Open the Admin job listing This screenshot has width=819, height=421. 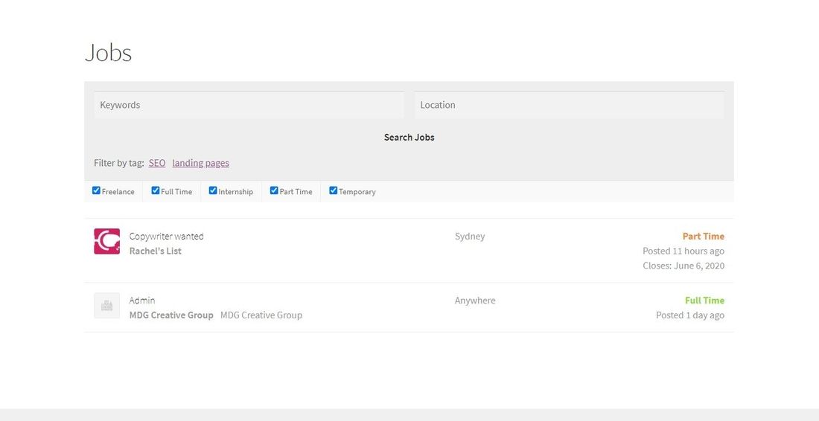point(142,301)
